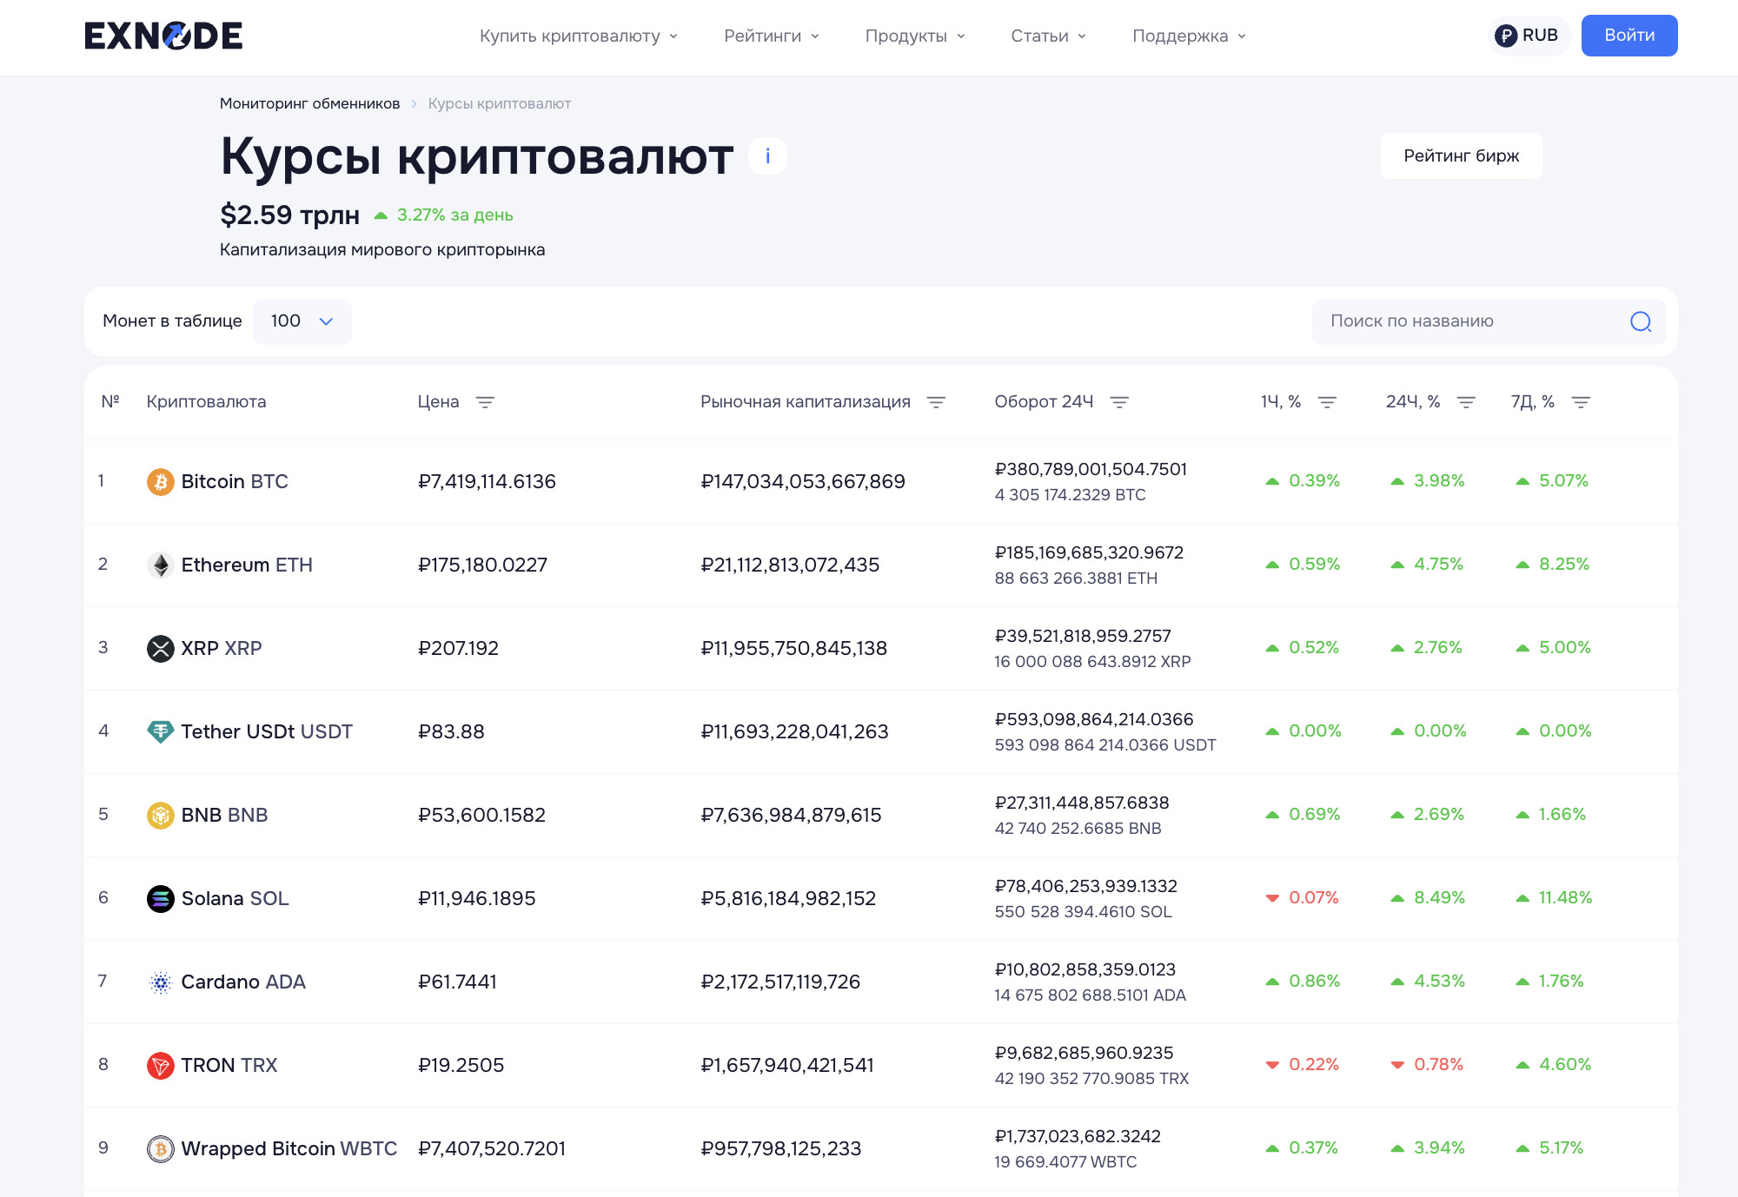Sort by price filter icon
The height and width of the screenshot is (1197, 1738).
pyautogui.click(x=485, y=402)
